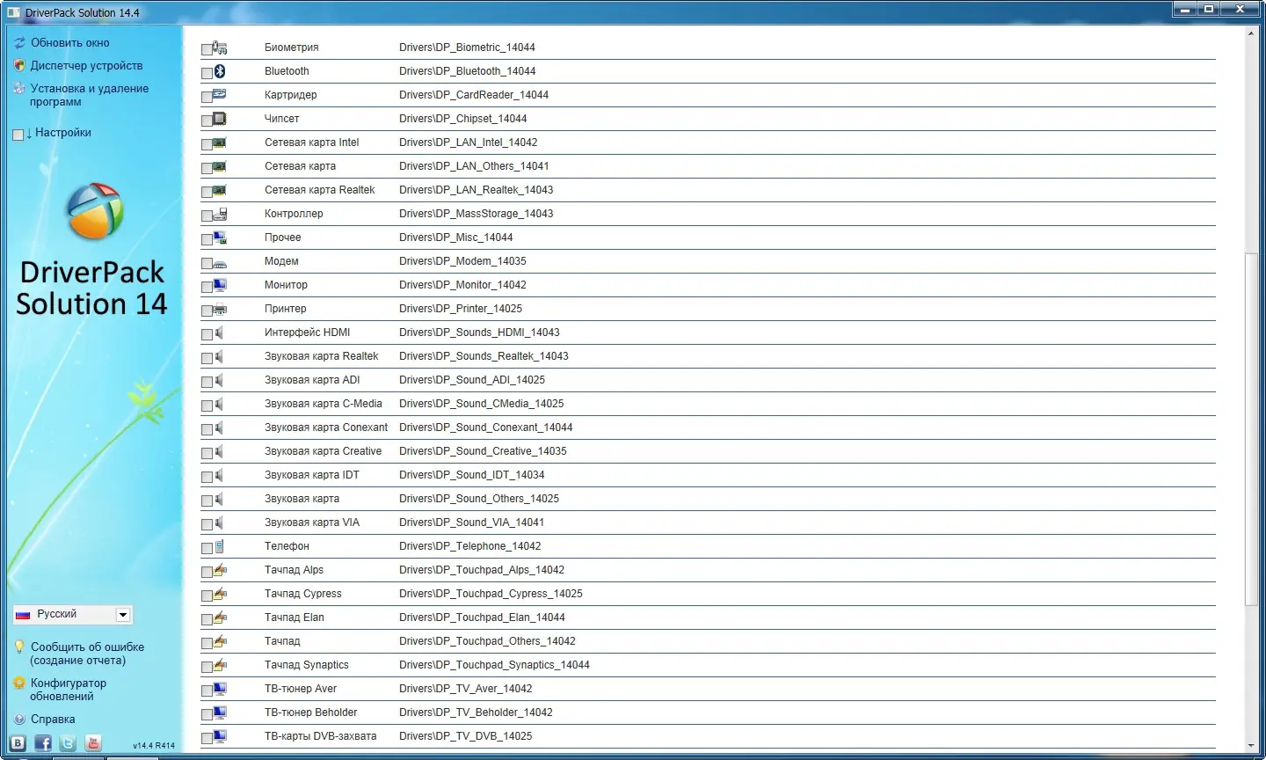Click the Bluetooth icon in driver list
1266x760 pixels.
[220, 71]
